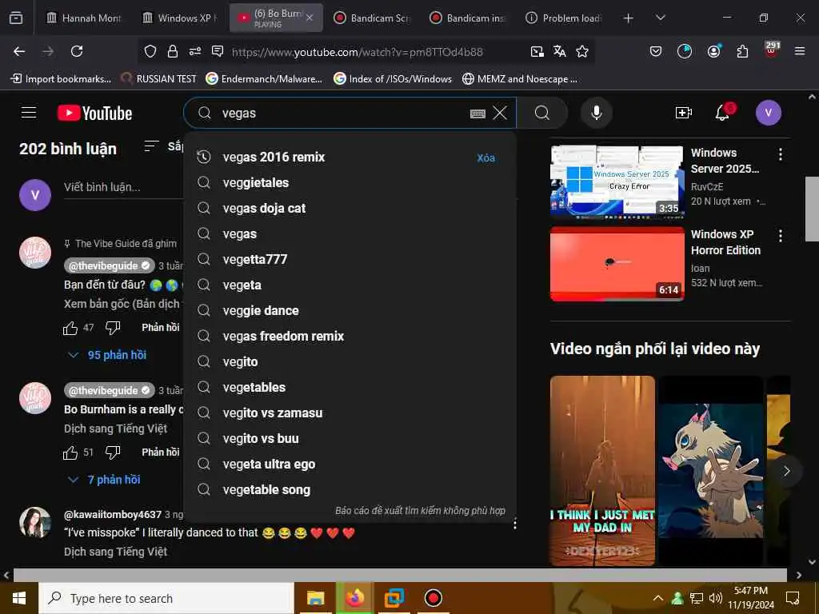
Task: Open Index of /ISOs/Windows bookmark
Action: point(393,79)
